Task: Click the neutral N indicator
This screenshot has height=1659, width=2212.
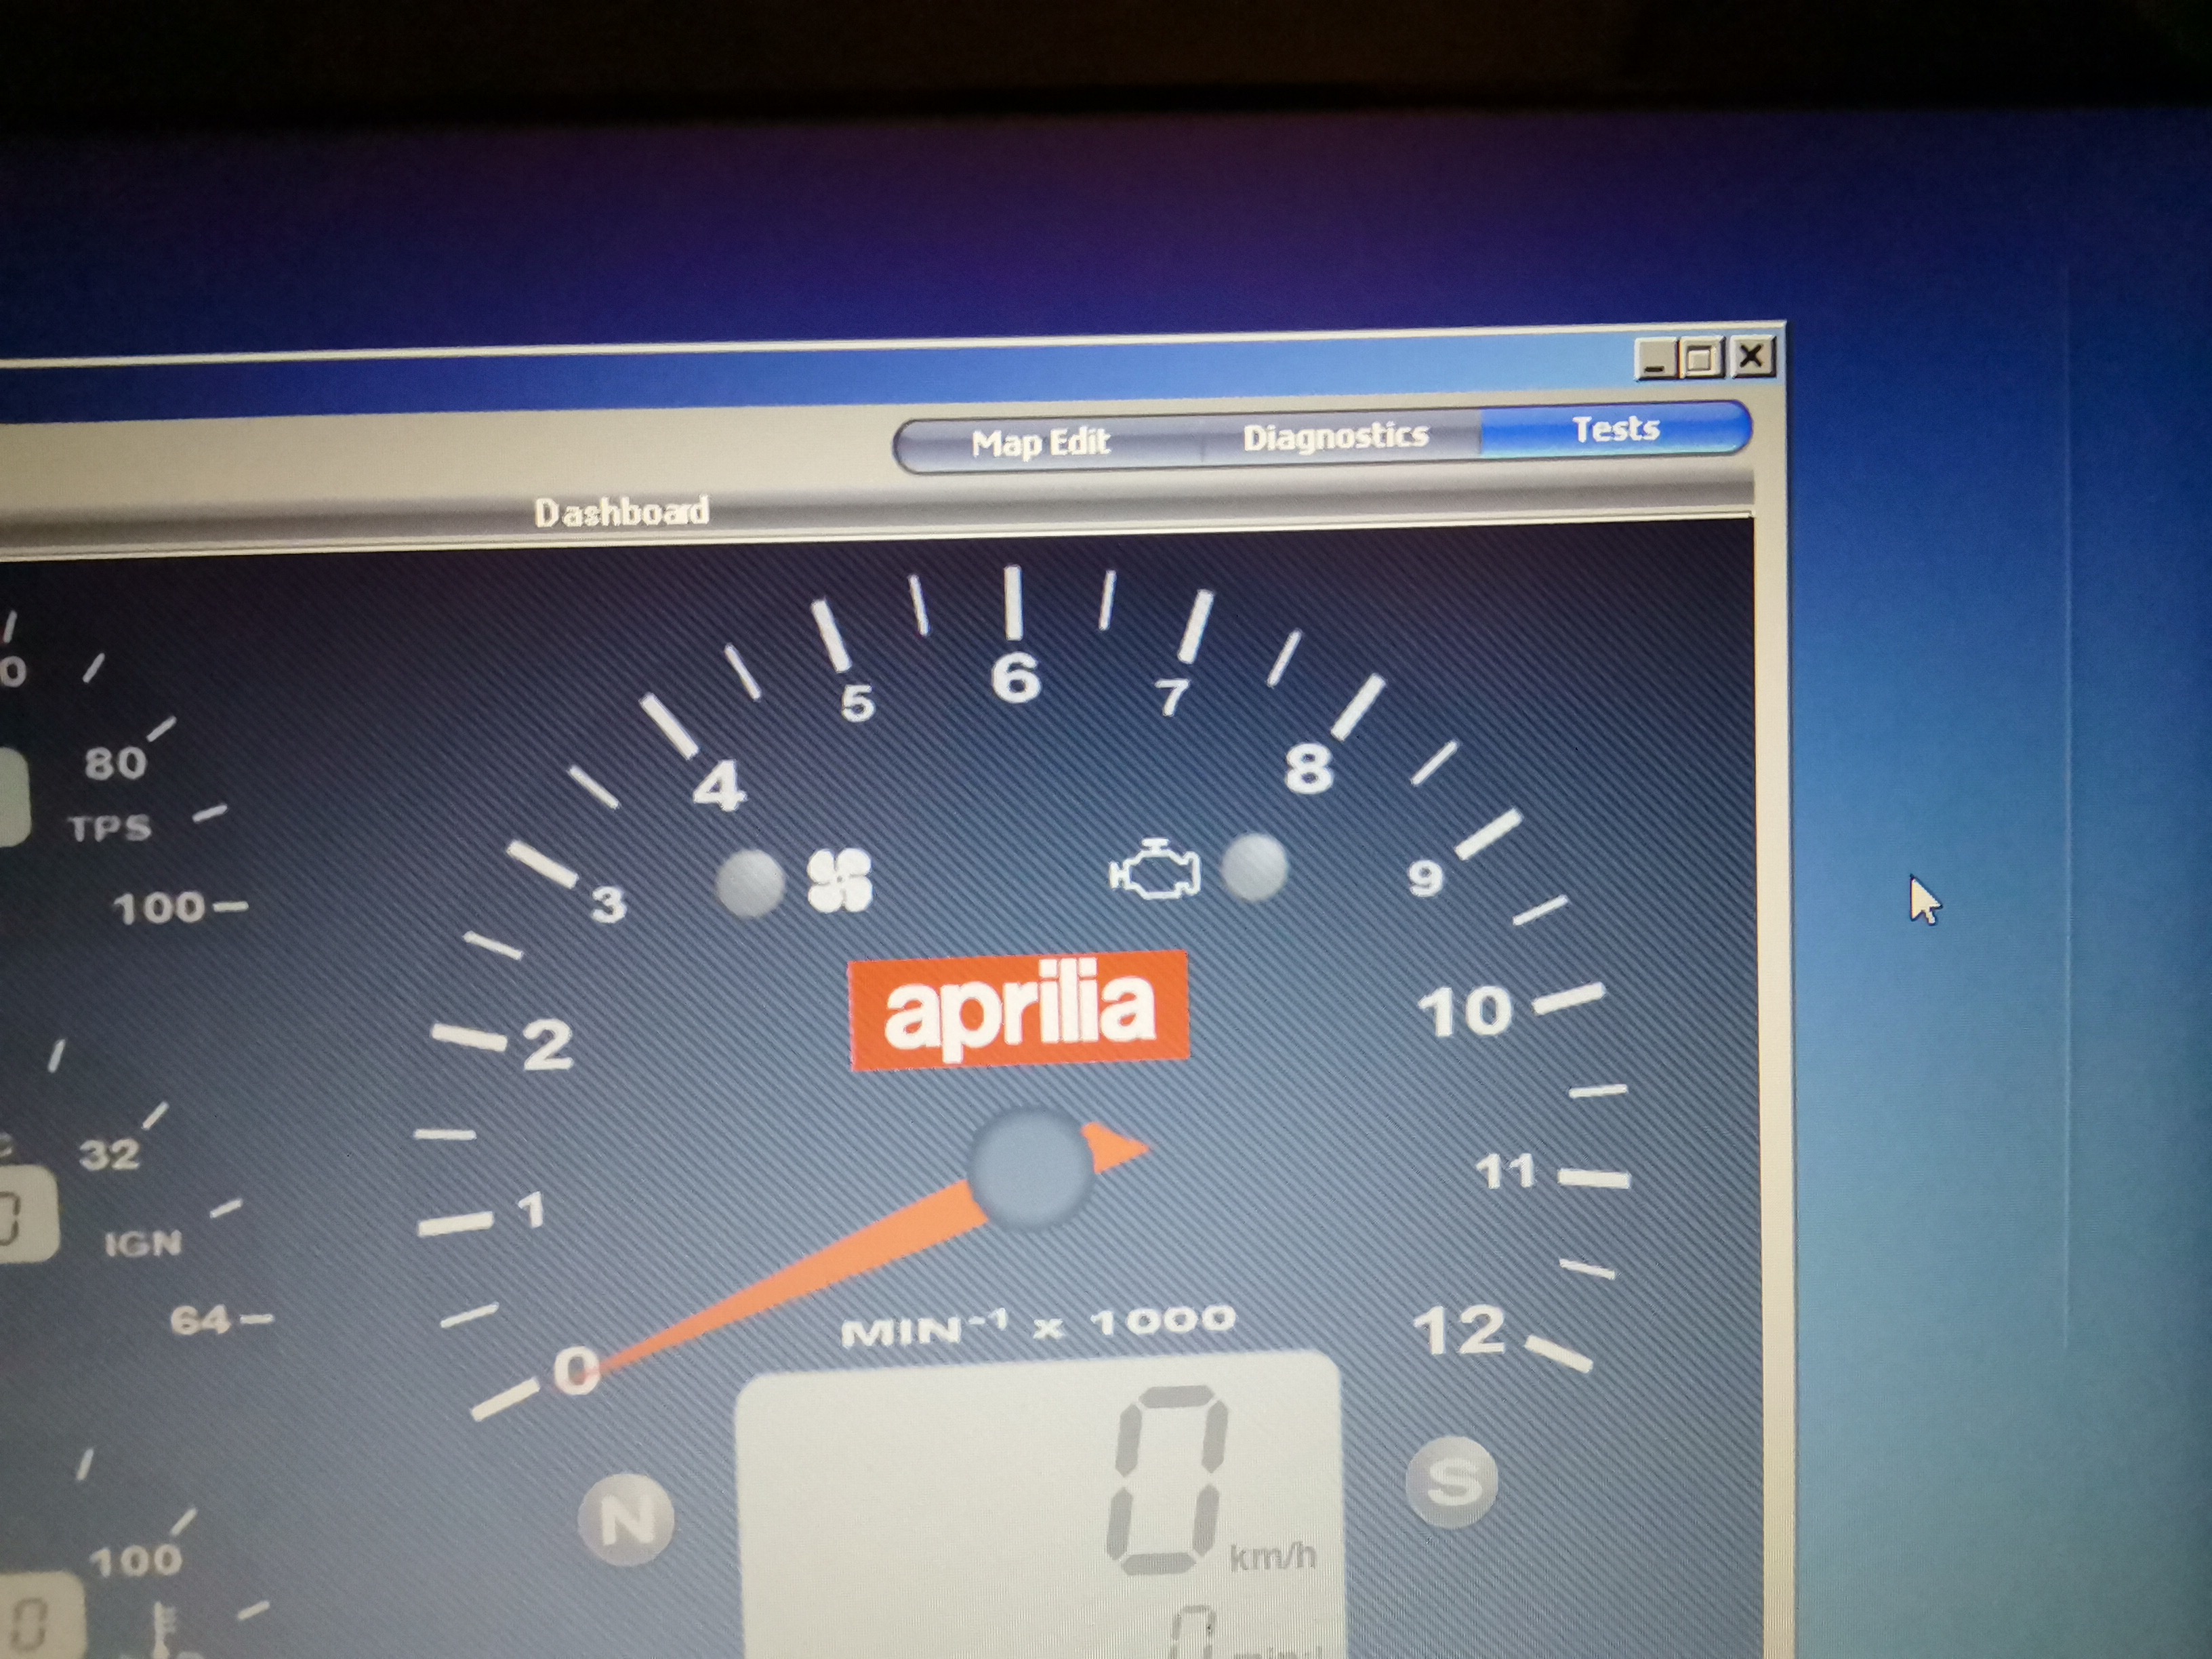Action: tap(627, 1520)
